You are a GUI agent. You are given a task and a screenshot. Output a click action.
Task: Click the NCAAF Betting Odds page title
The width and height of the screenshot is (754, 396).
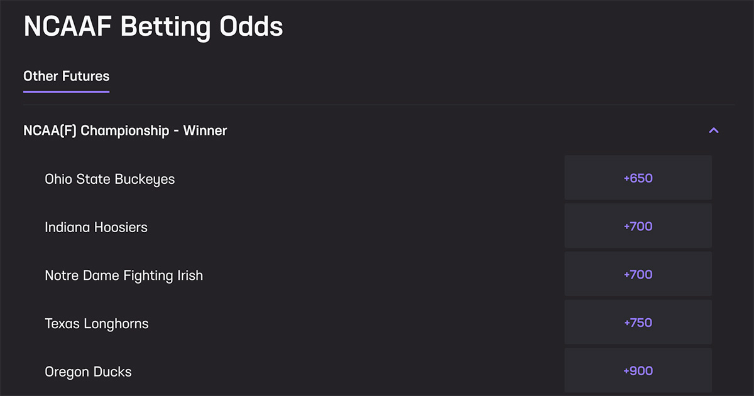pos(153,26)
